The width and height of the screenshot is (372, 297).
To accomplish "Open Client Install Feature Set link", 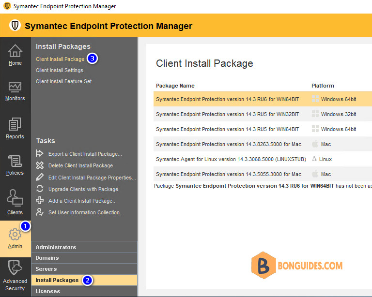I will pyautogui.click(x=63, y=81).
